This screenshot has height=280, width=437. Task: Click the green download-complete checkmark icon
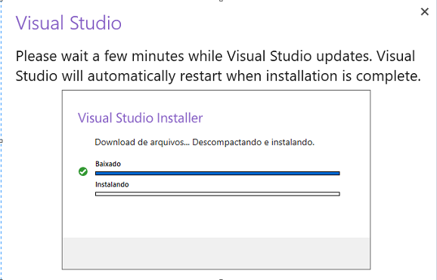(x=83, y=171)
